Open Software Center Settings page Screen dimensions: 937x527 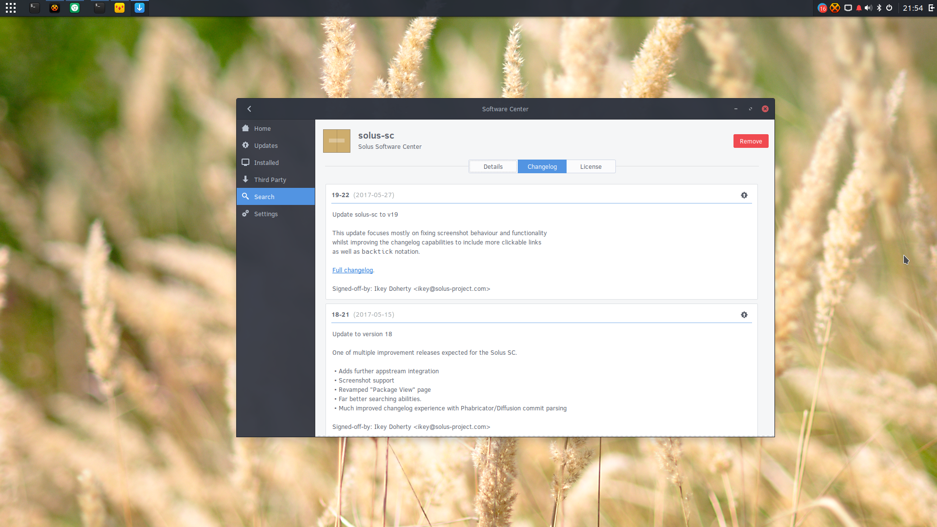pos(276,214)
